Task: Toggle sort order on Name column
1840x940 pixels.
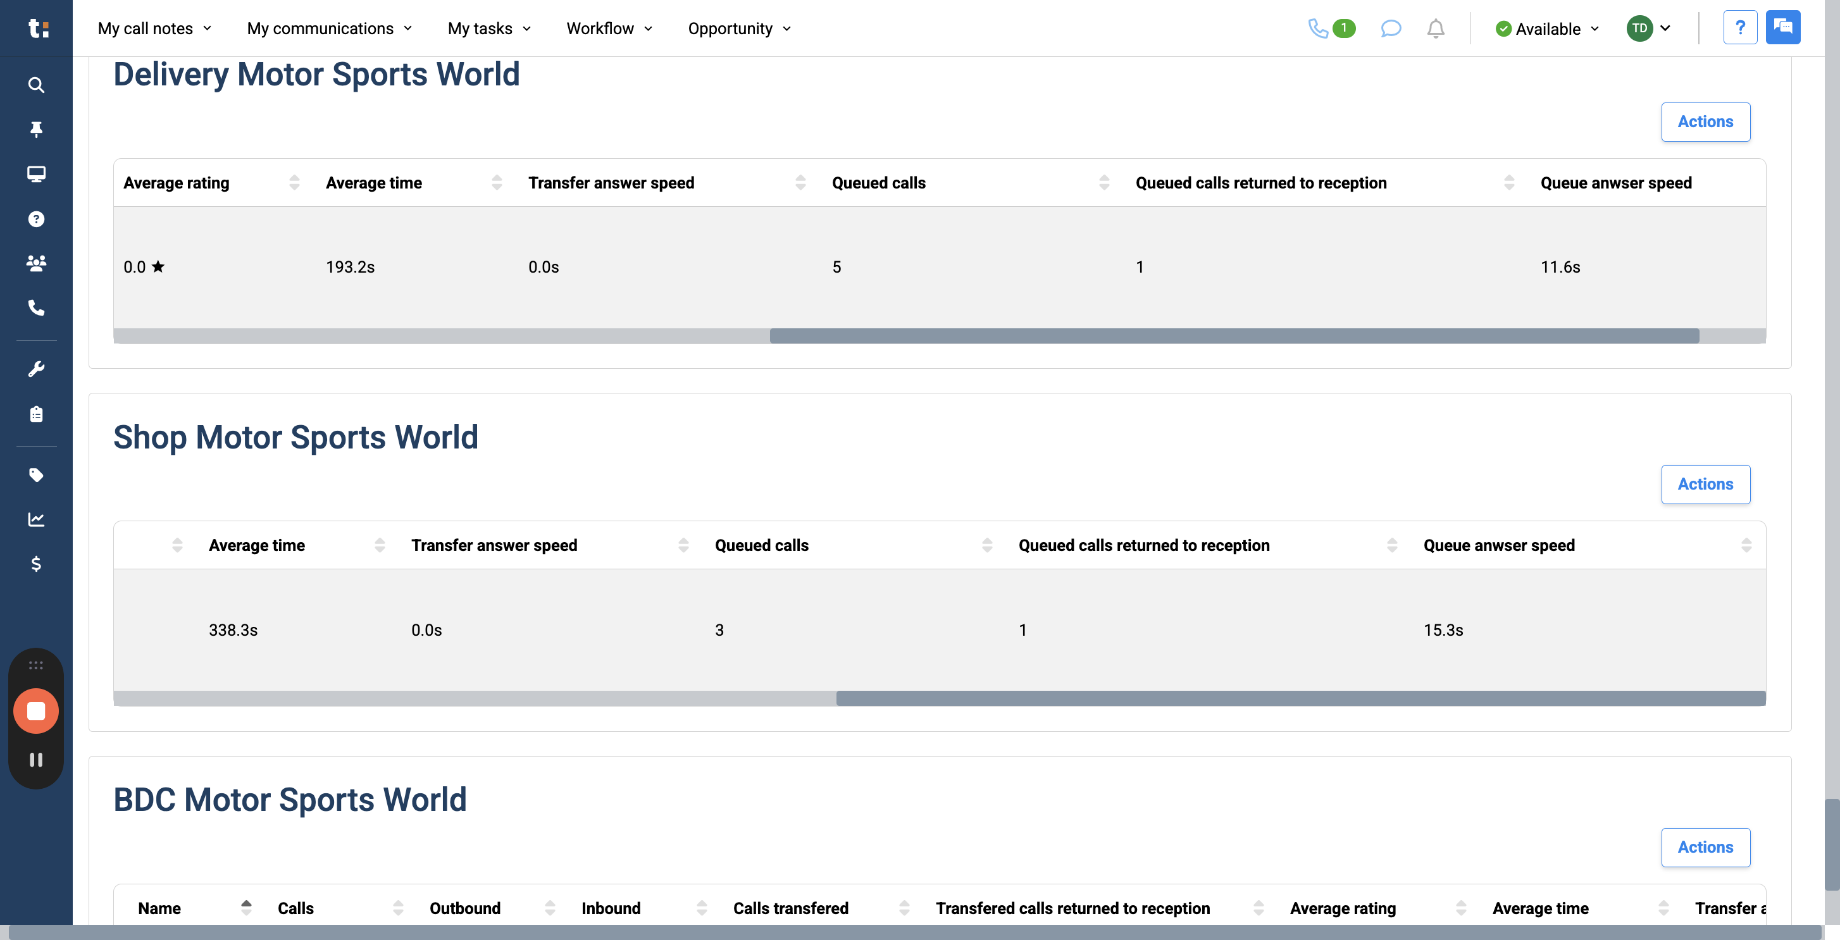Action: click(246, 907)
